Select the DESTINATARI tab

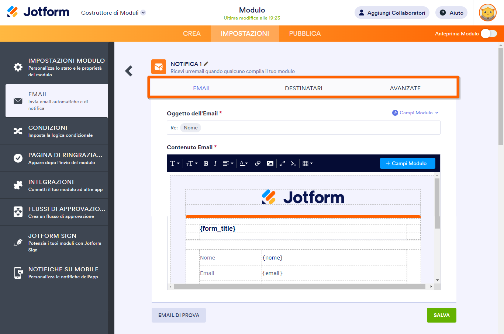tap(304, 88)
